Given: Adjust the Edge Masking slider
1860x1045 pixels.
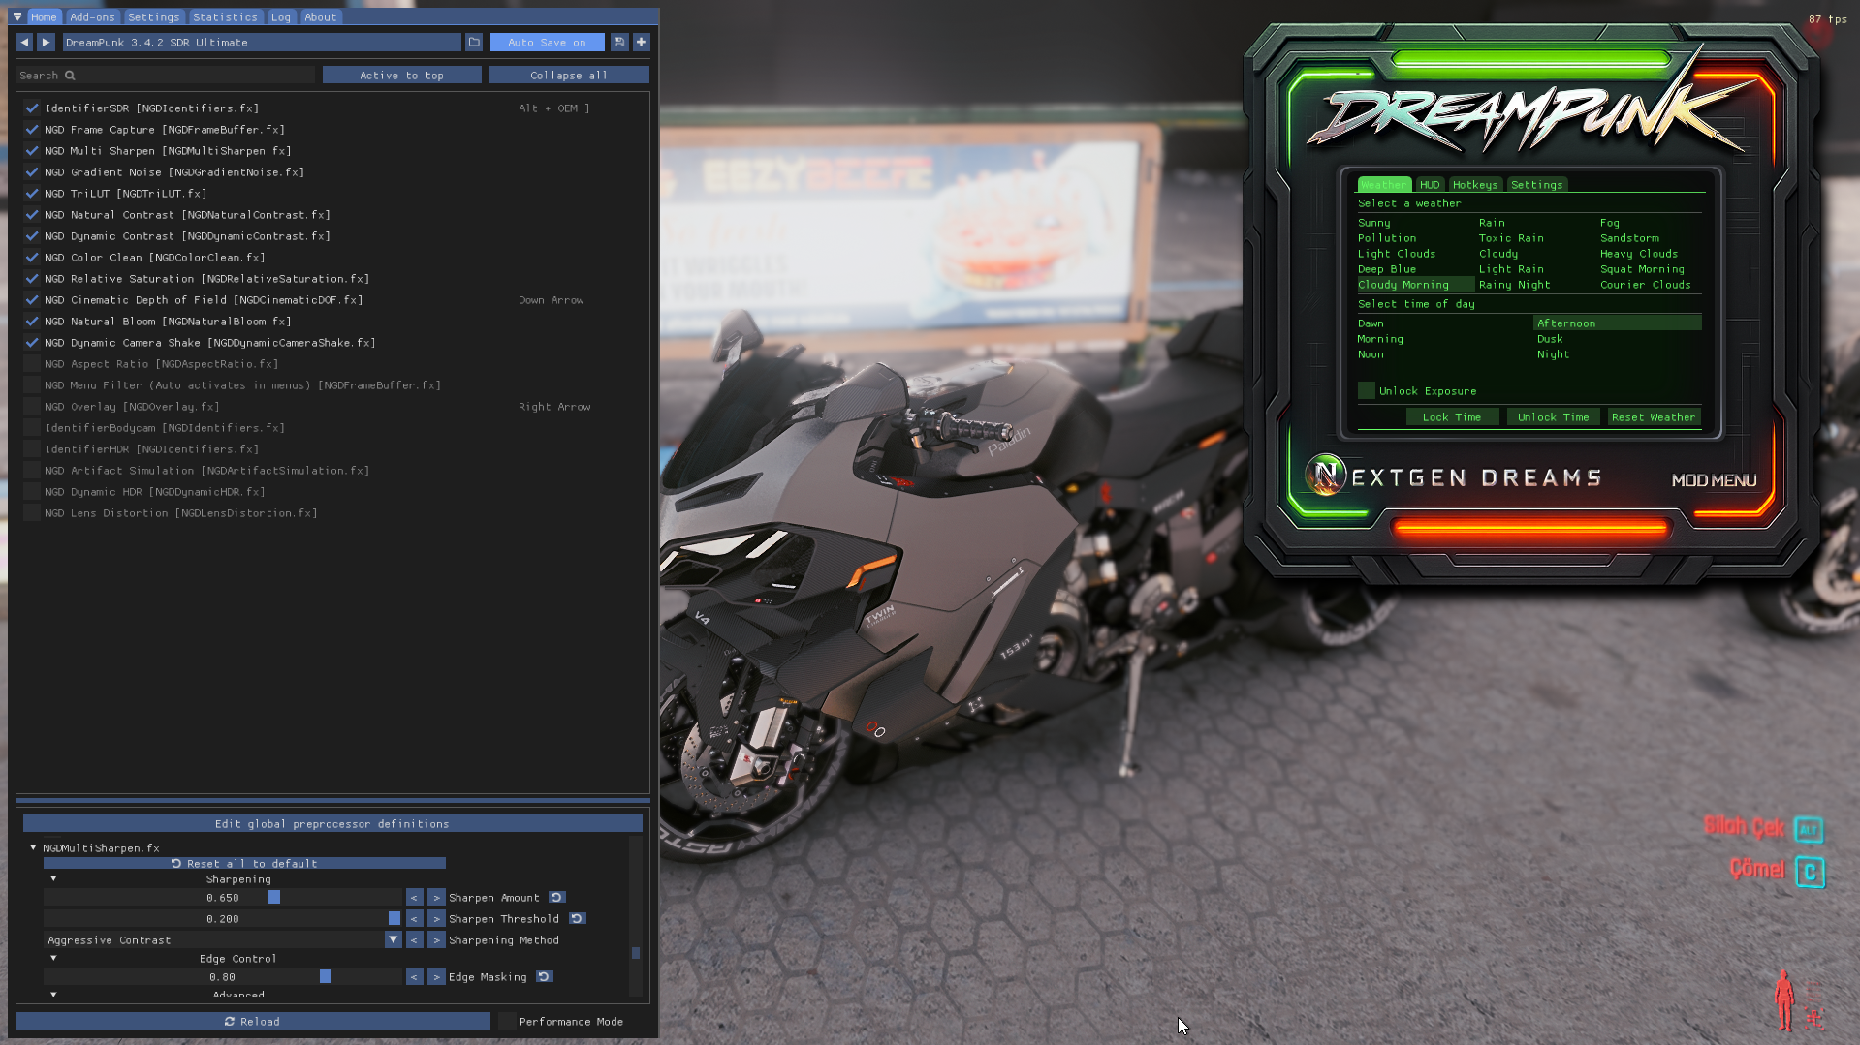Looking at the screenshot, I should pyautogui.click(x=222, y=977).
